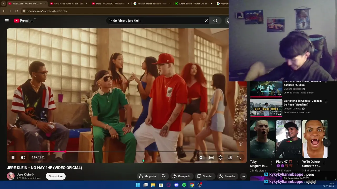This screenshot has height=189, width=337.
Task: Open Jere Klein channel avatar
Action: point(11,176)
